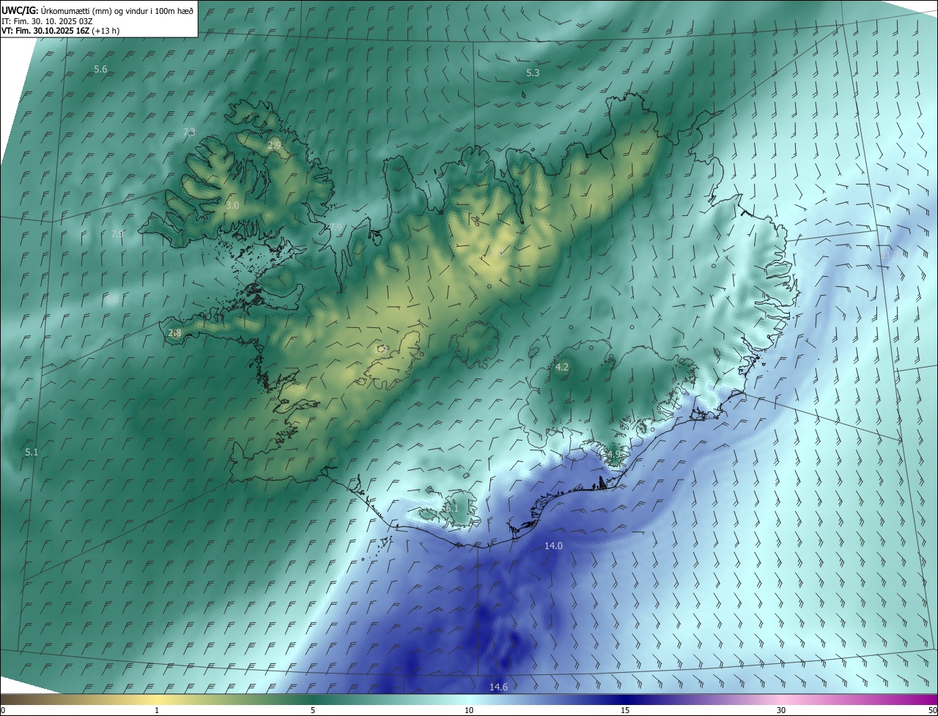Click the 4.2 value label on the map
Viewport: 938px width, 716px height.
click(562, 367)
